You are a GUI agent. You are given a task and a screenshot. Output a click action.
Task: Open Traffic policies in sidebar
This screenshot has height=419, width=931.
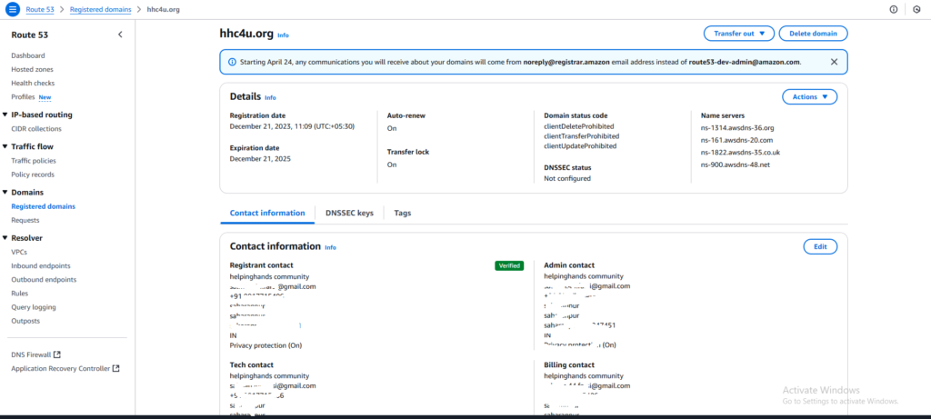point(34,161)
